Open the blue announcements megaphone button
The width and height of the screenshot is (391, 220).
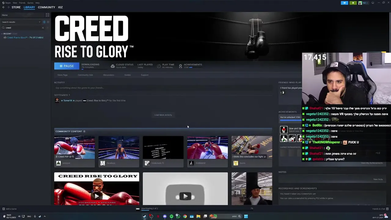point(345,3)
